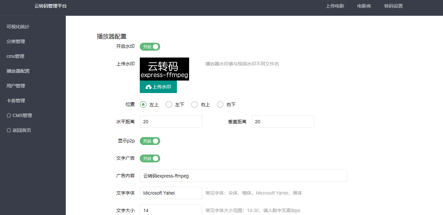Viewport: 443px width, 215px height.
Task: Focus the 垂直距离 input box
Action: click(x=283, y=122)
